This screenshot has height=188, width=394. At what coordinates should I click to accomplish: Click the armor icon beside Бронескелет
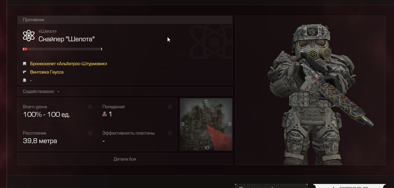coord(25,64)
